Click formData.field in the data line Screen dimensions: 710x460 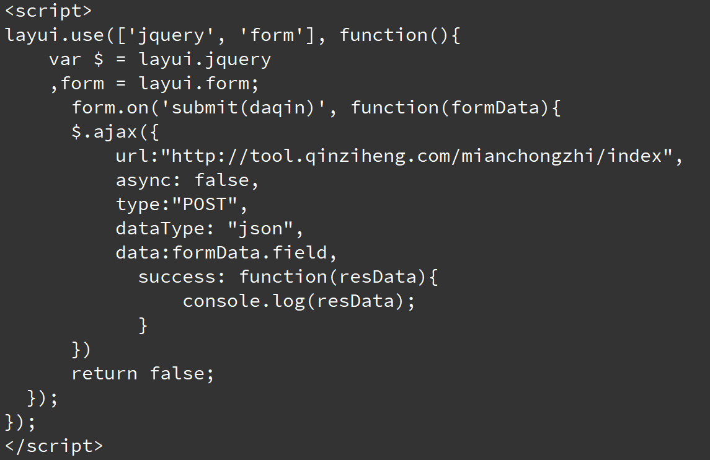(x=249, y=253)
